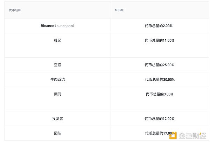
Task: Select the 代币总量的12.00% cell
Action: click(159, 119)
